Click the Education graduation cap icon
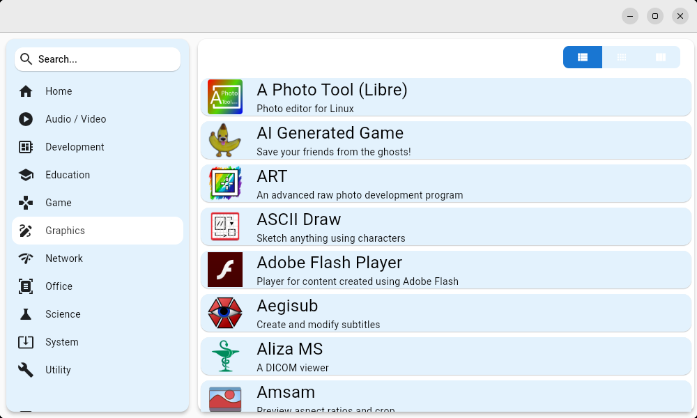The image size is (697, 418). (26, 175)
